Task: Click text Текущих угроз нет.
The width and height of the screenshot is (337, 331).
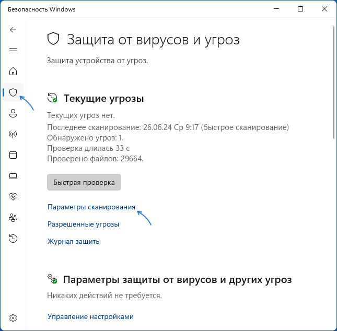Action: click(x=81, y=115)
